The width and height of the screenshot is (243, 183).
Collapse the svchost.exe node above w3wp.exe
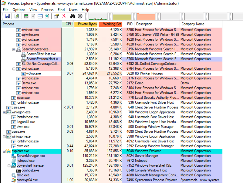click(x=14, y=69)
